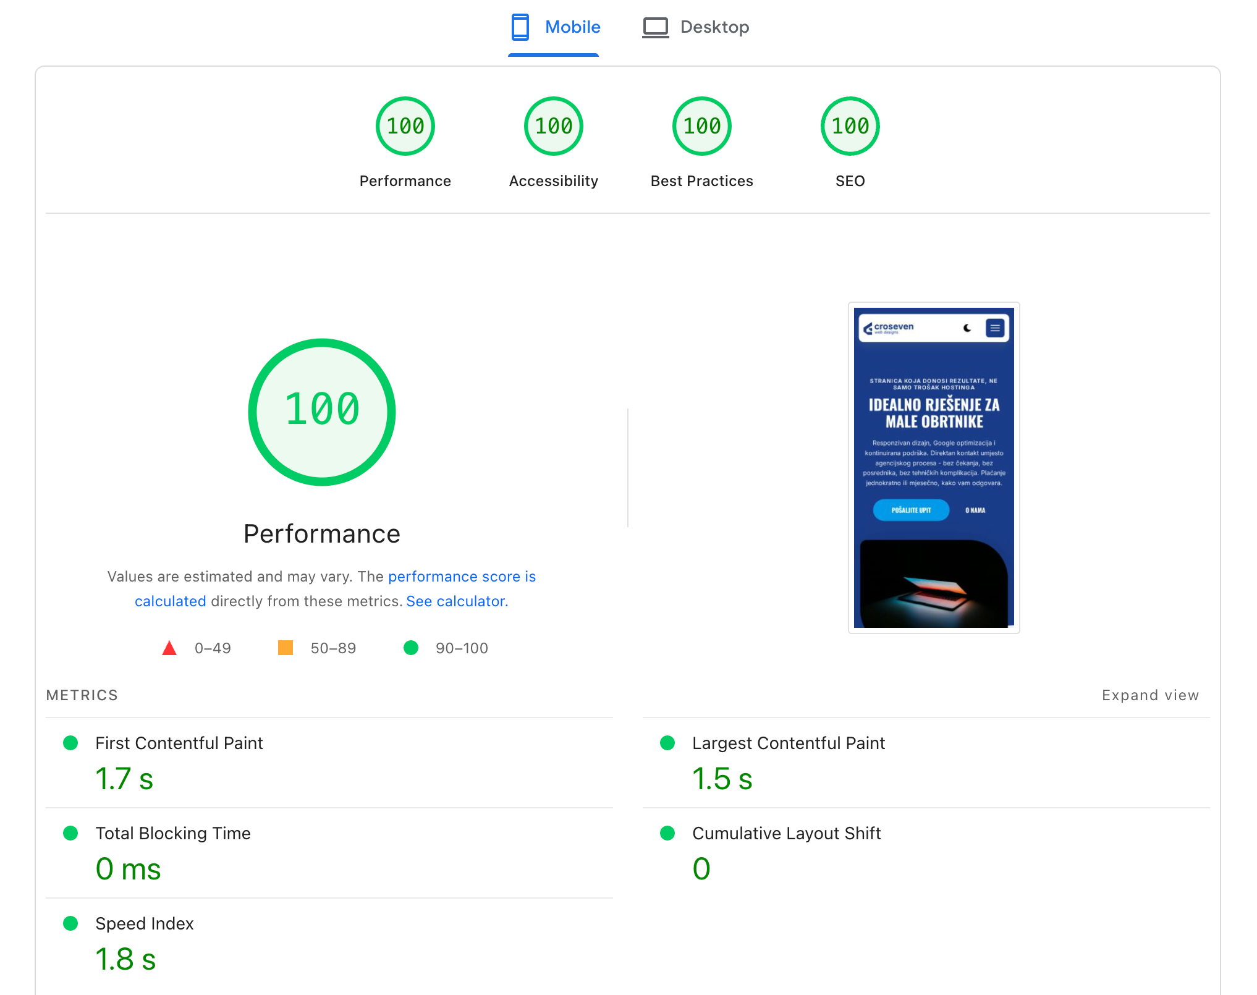Open the performance score is calculated link

point(461,576)
